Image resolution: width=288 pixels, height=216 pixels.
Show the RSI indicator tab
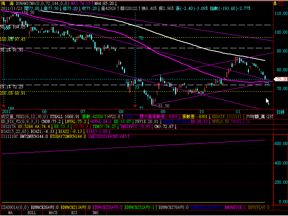coord(74,213)
